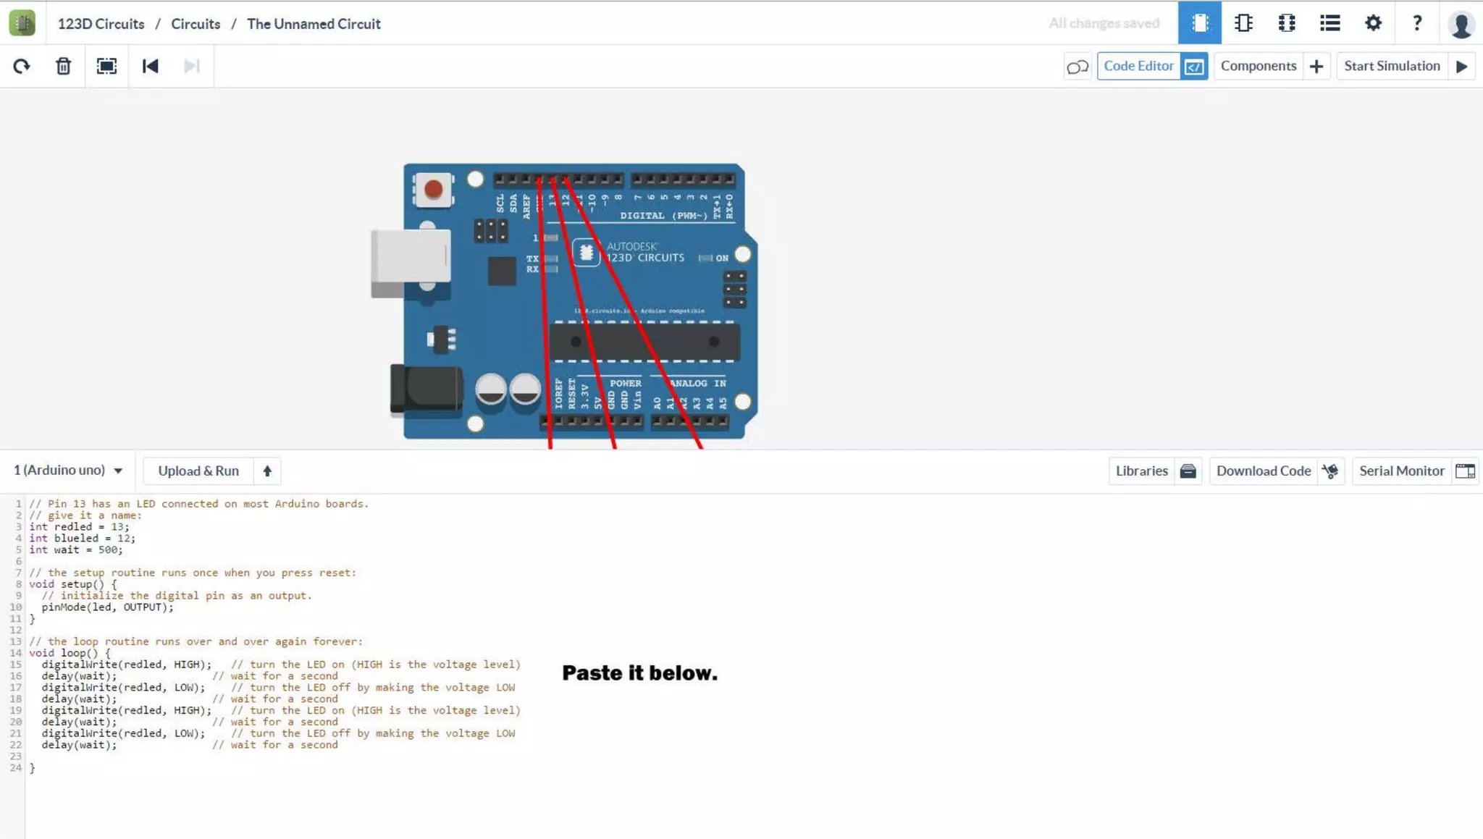Click the zoom to fit icon
The image size is (1483, 839).
pyautogui.click(x=106, y=67)
